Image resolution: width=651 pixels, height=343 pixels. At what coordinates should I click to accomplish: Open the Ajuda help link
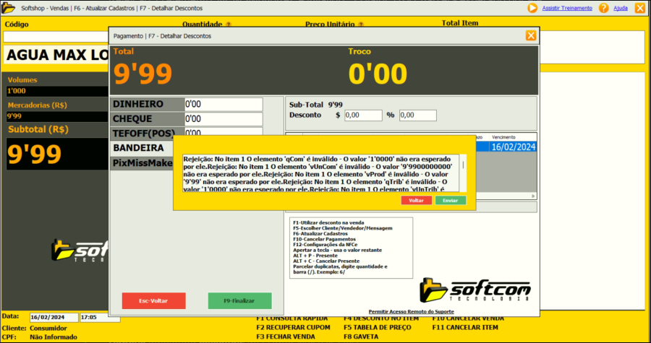[x=621, y=8]
